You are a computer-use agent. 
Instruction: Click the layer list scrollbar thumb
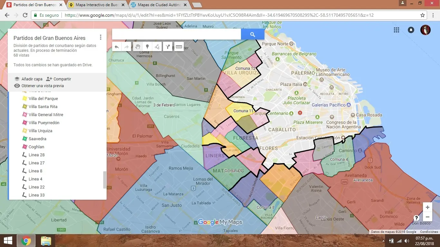pos(105,180)
